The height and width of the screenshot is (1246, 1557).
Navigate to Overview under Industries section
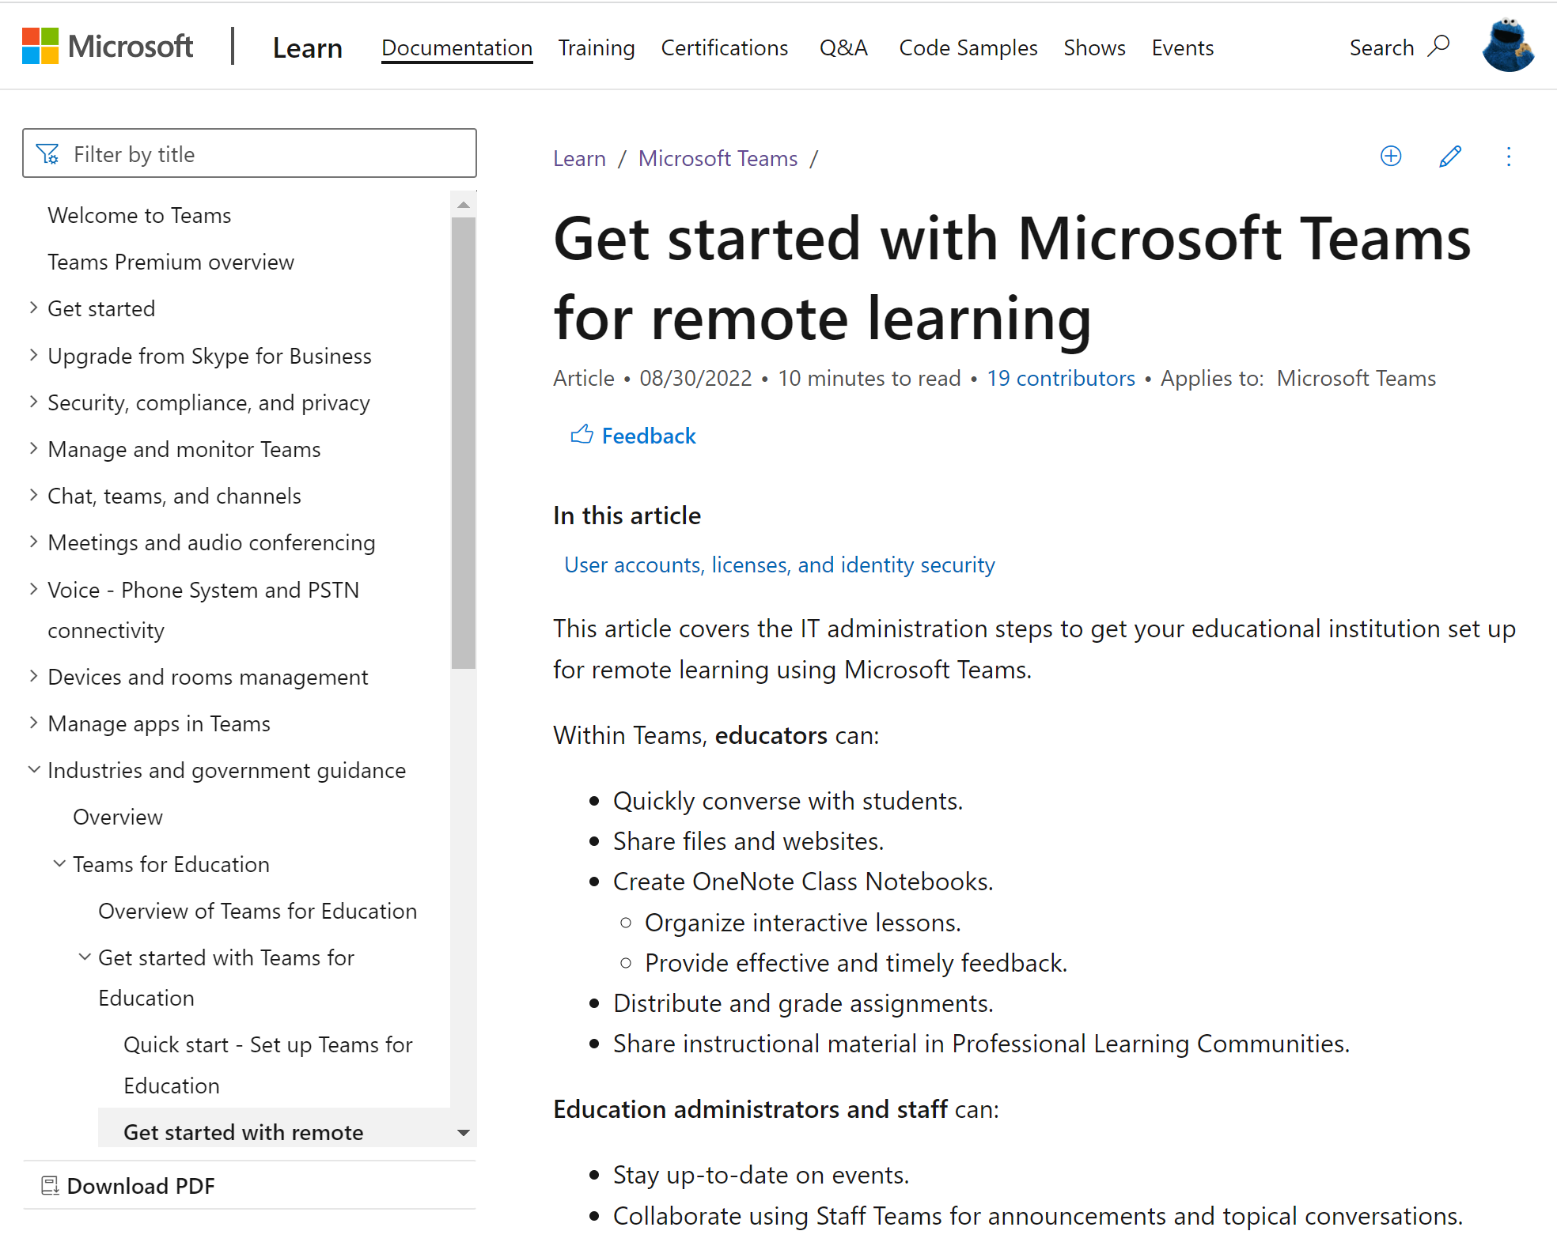[x=119, y=816]
